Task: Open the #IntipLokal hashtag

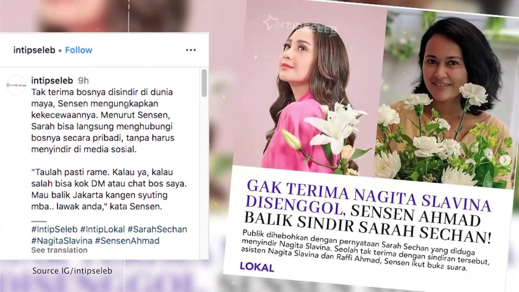Action: click(x=103, y=229)
